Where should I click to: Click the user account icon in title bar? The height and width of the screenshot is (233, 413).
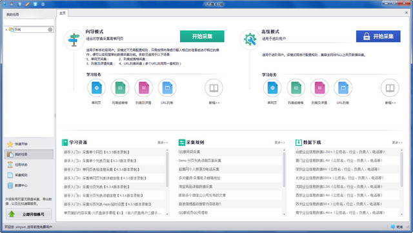click(12, 4)
